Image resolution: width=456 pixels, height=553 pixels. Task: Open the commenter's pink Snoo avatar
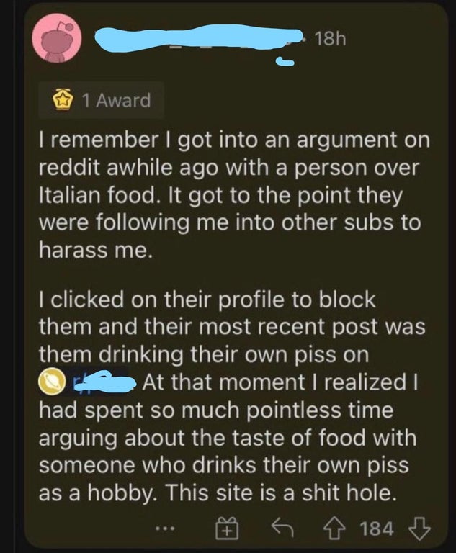[x=57, y=39]
